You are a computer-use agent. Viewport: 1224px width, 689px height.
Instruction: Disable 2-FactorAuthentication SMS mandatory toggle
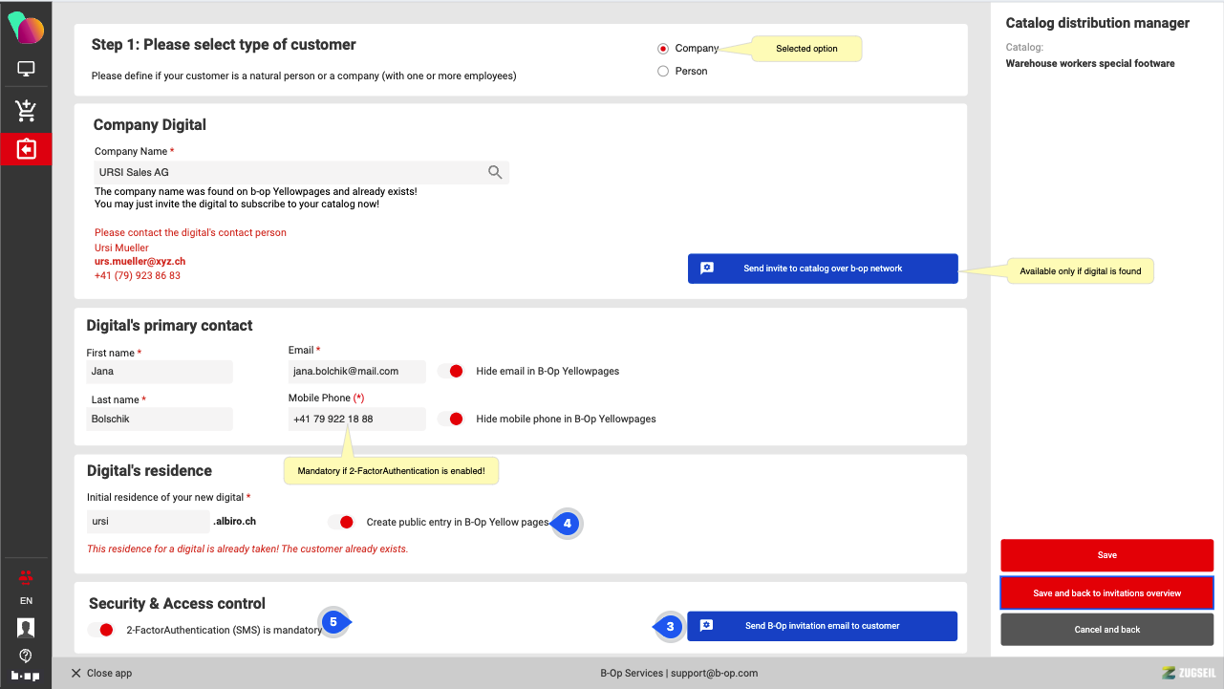click(100, 630)
